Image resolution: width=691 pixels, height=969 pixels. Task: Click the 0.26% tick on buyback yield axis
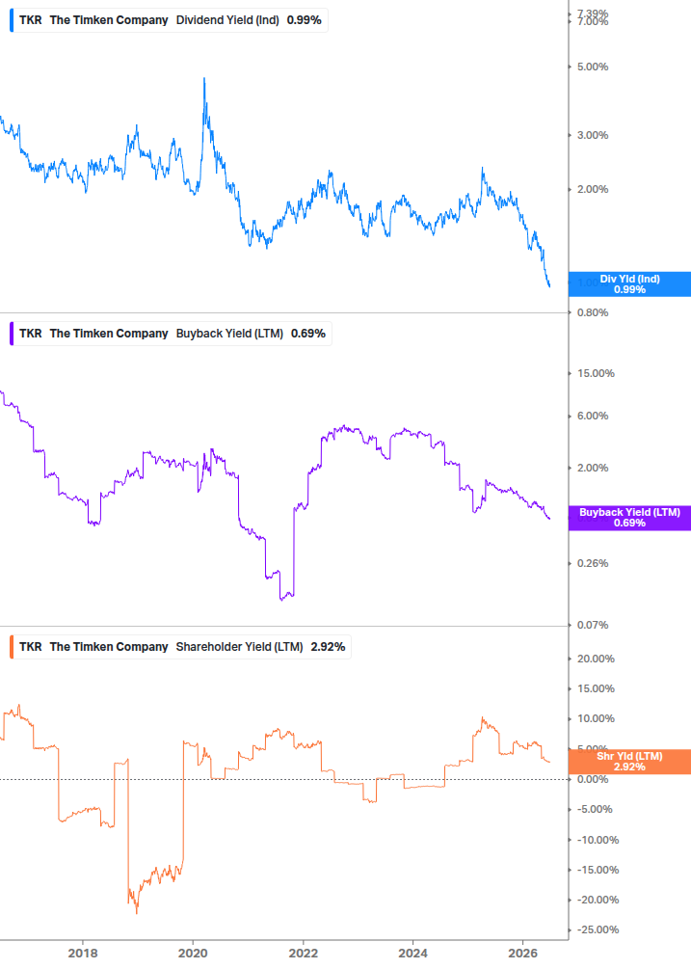click(593, 564)
